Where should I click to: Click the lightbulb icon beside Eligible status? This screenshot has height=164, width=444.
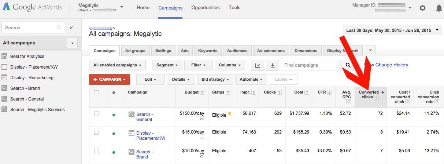click(x=230, y=114)
